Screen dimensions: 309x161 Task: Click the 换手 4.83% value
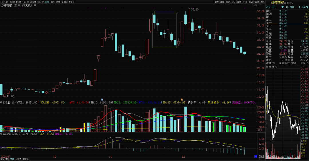point(283,57)
